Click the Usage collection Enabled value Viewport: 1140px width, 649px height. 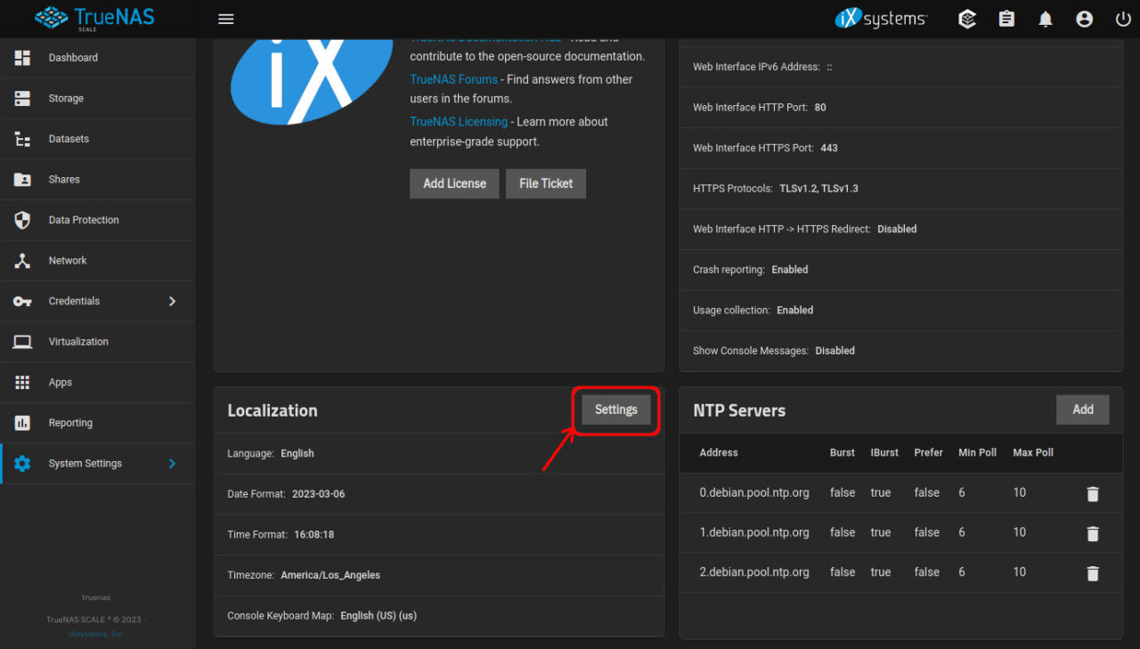tap(795, 311)
